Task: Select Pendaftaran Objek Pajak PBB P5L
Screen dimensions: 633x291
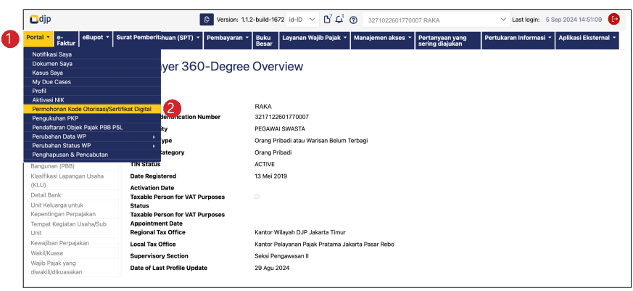Action: [x=92, y=127]
